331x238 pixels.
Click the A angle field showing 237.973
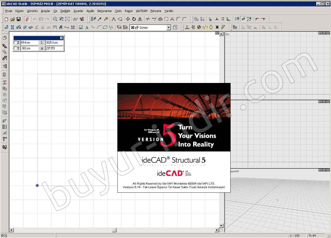54,48
